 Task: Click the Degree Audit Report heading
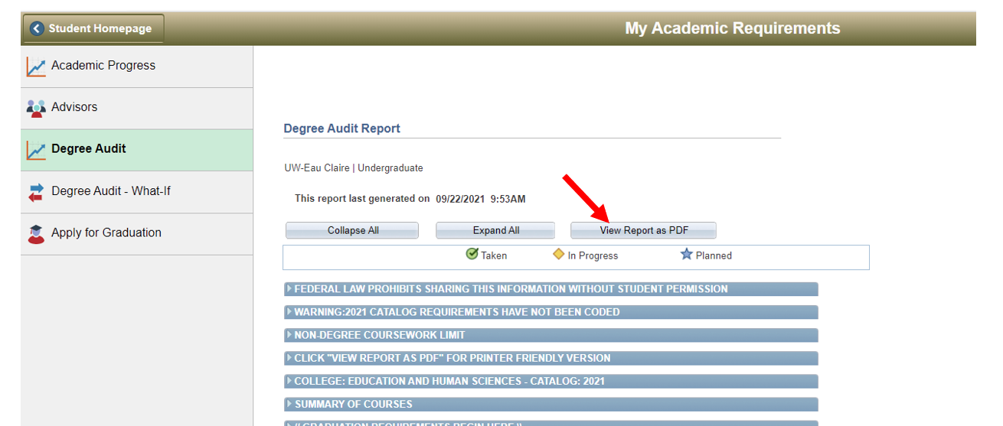click(341, 128)
